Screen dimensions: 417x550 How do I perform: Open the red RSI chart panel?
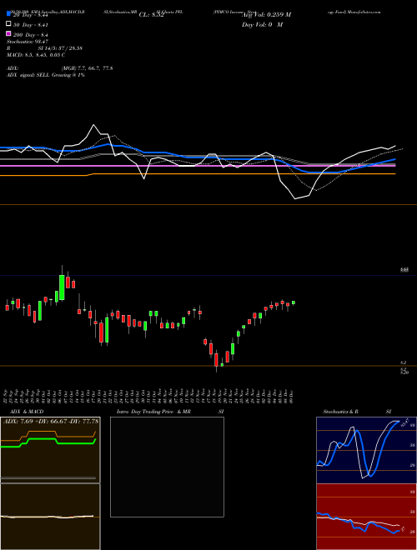(x=366, y=517)
